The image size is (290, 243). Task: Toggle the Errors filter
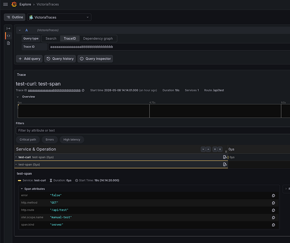(50, 140)
